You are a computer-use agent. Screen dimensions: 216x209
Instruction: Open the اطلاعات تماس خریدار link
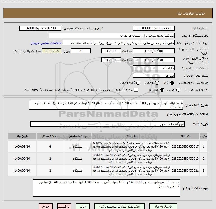point(46,43)
